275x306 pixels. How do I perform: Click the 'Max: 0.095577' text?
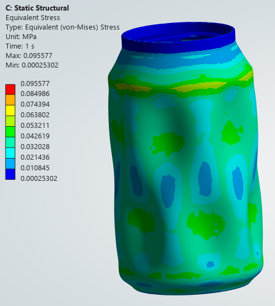[x=29, y=56]
